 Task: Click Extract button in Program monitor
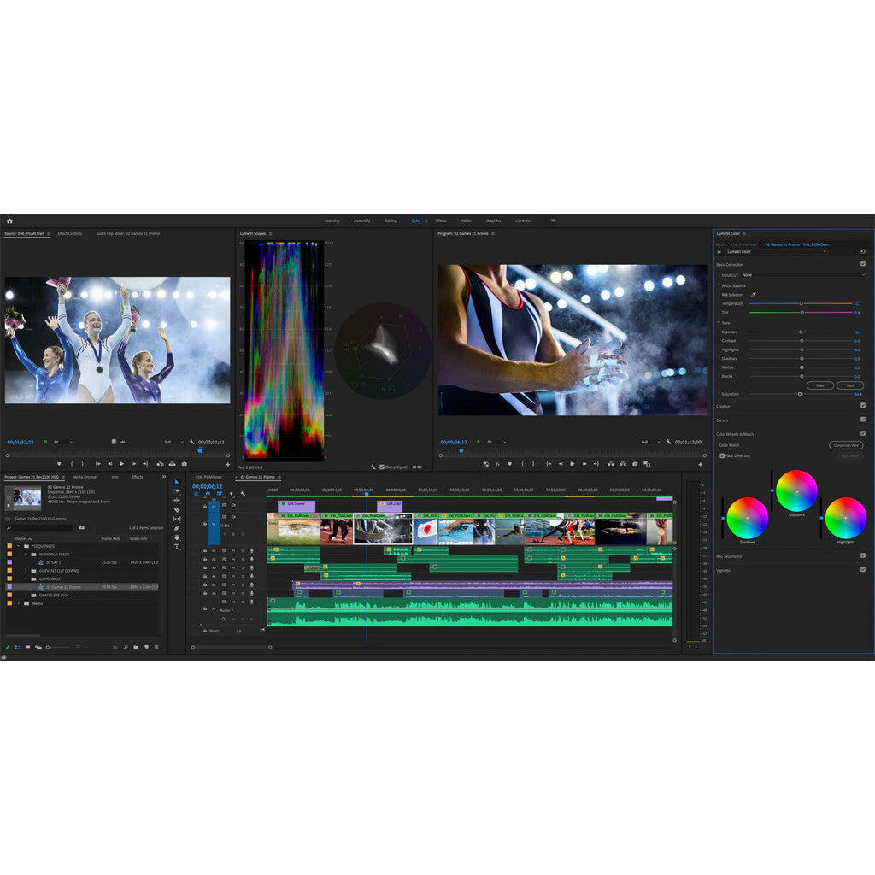[x=623, y=464]
